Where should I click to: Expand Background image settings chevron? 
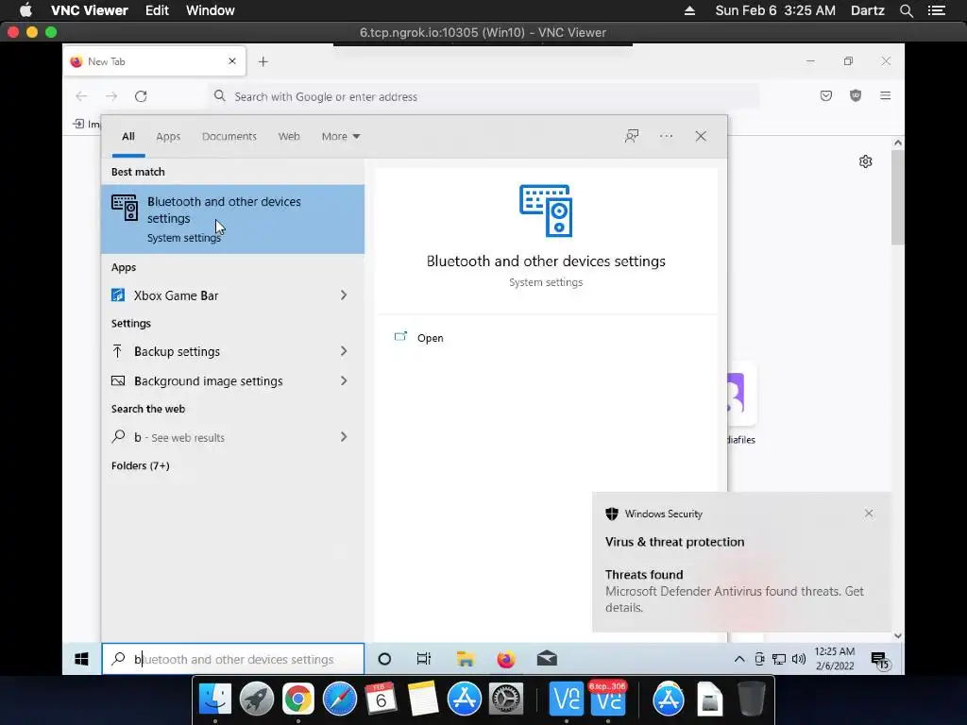click(x=344, y=381)
